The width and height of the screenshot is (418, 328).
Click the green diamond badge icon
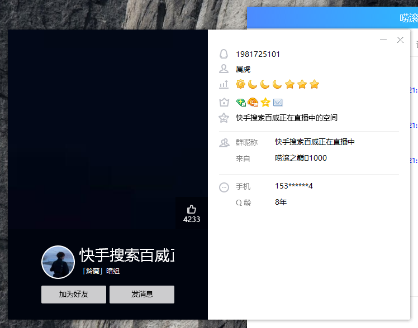click(x=241, y=102)
